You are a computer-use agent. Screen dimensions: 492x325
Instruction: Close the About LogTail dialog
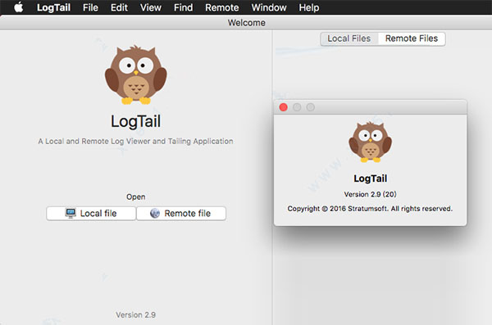pos(284,107)
